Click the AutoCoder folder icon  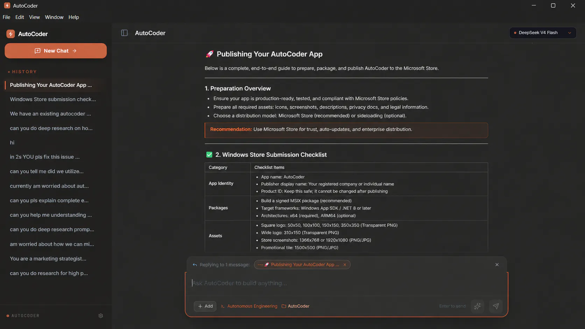click(x=284, y=306)
